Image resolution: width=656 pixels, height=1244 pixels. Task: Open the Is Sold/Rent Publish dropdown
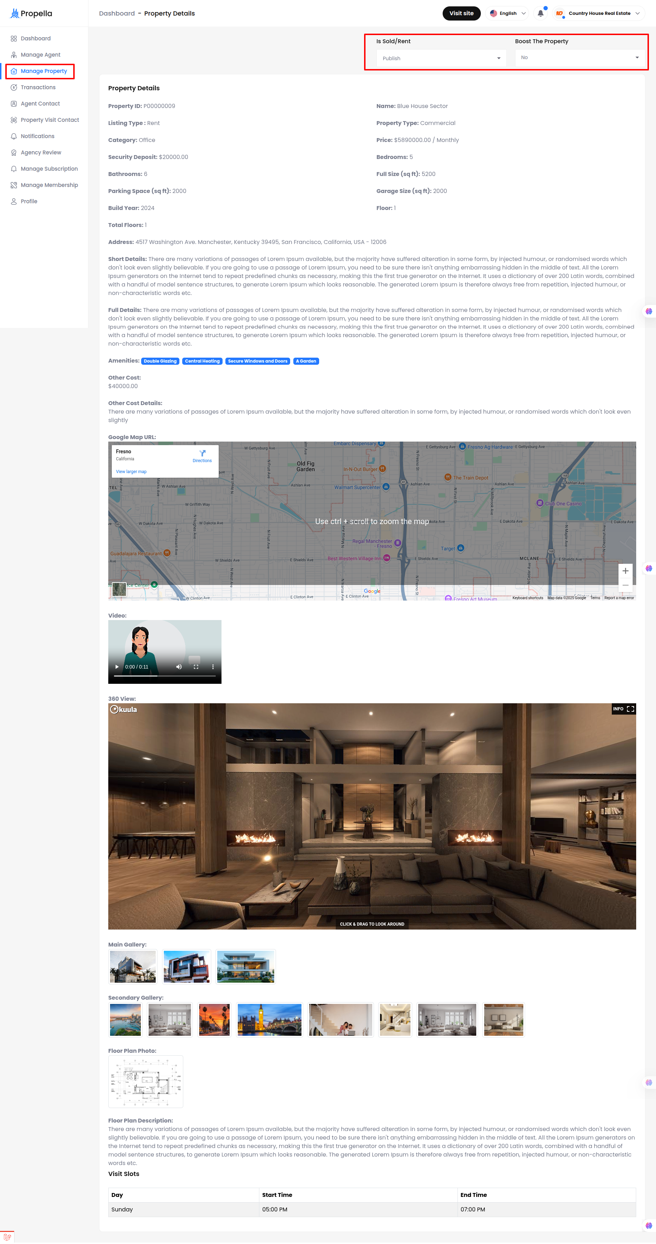pos(441,58)
